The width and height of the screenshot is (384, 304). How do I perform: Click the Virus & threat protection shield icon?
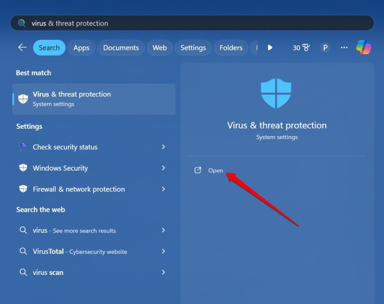[23, 99]
